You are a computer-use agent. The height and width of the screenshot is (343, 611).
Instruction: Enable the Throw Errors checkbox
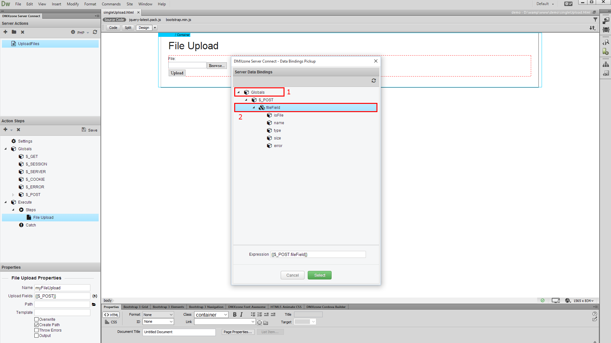click(x=36, y=330)
